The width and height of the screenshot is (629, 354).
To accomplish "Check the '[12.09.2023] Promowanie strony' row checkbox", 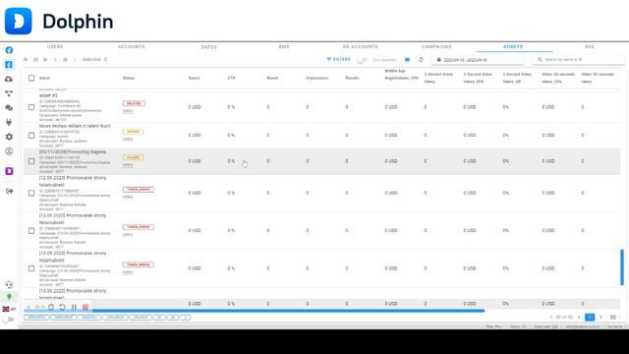I will click(31, 193).
